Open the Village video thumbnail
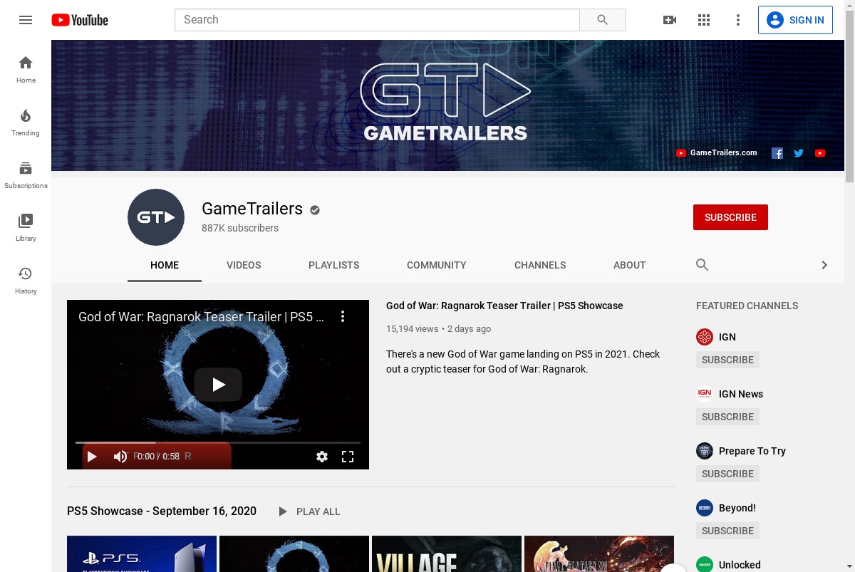 click(447, 554)
